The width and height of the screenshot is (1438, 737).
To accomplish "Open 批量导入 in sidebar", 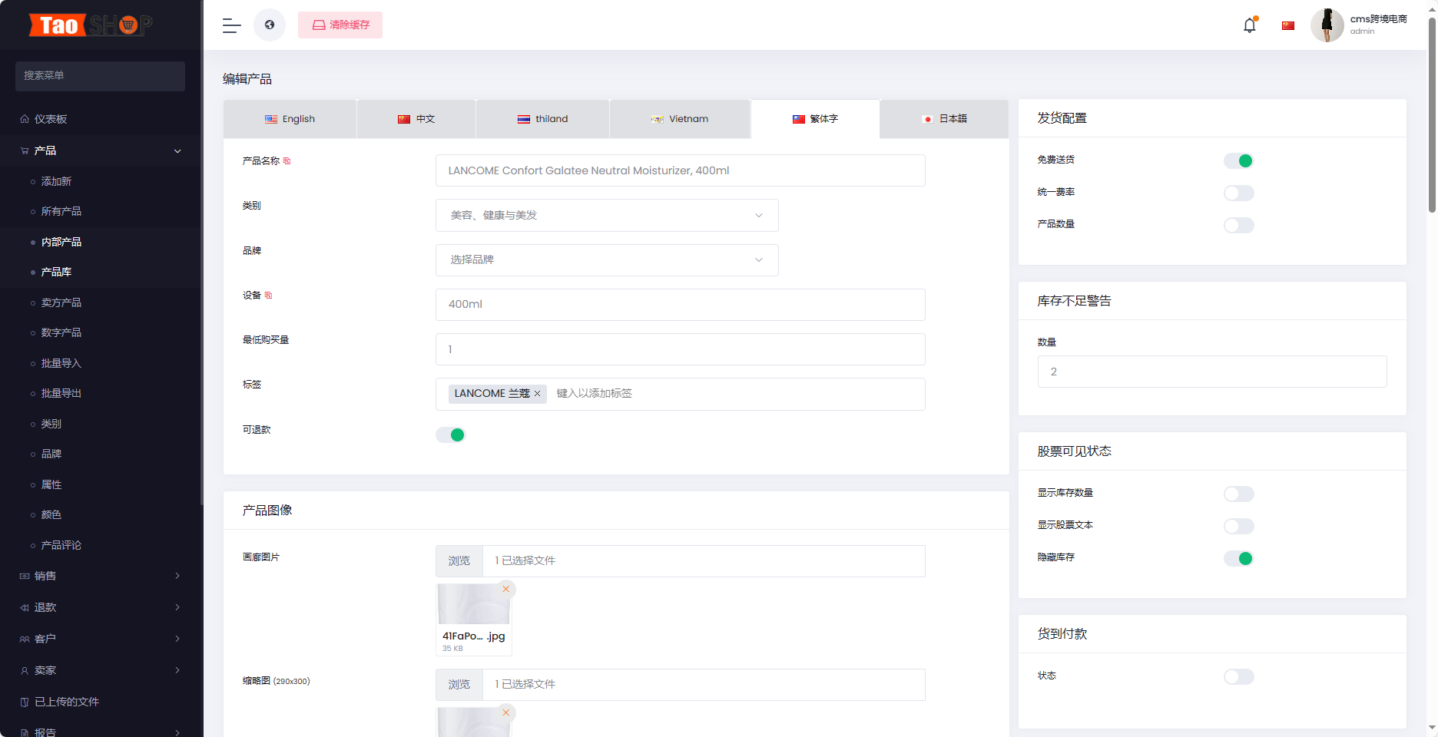I will (61, 363).
